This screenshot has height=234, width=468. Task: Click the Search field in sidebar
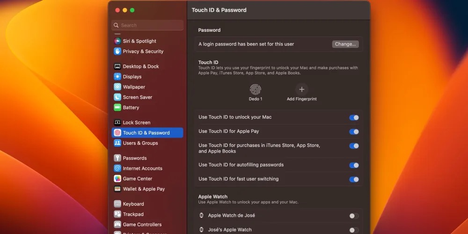(x=147, y=25)
